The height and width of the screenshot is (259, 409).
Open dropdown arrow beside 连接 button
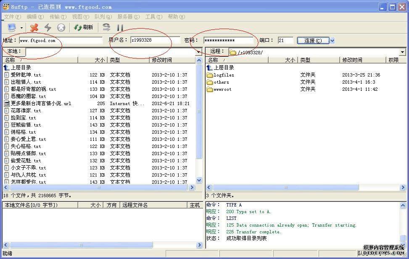(x=332, y=41)
